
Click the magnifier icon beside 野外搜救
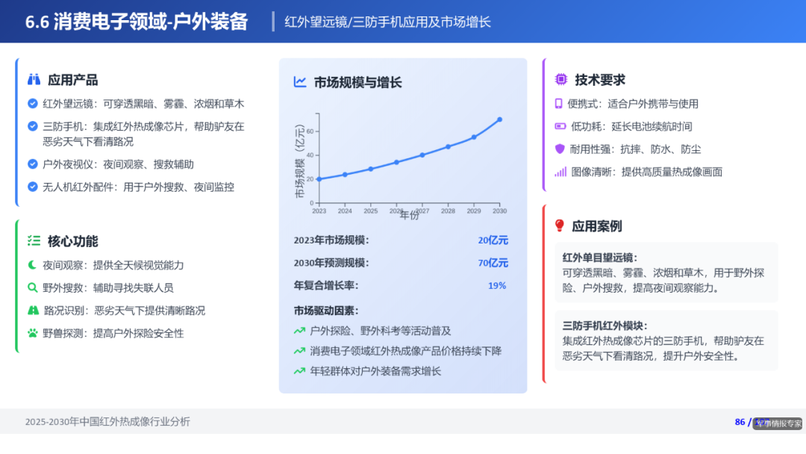[x=31, y=286]
